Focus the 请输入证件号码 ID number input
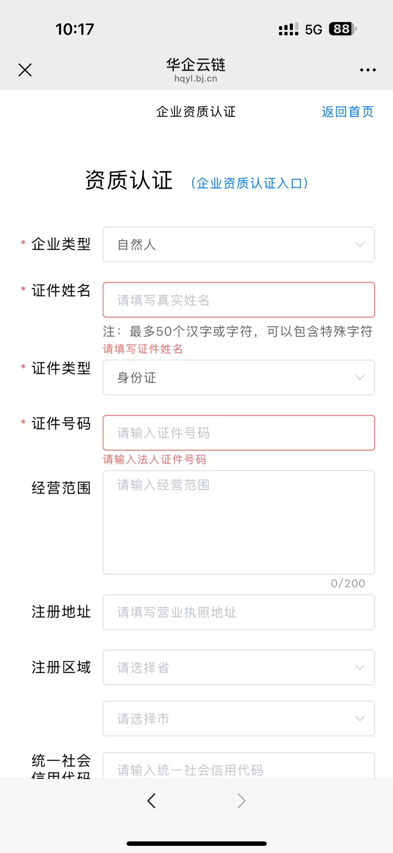 click(239, 433)
